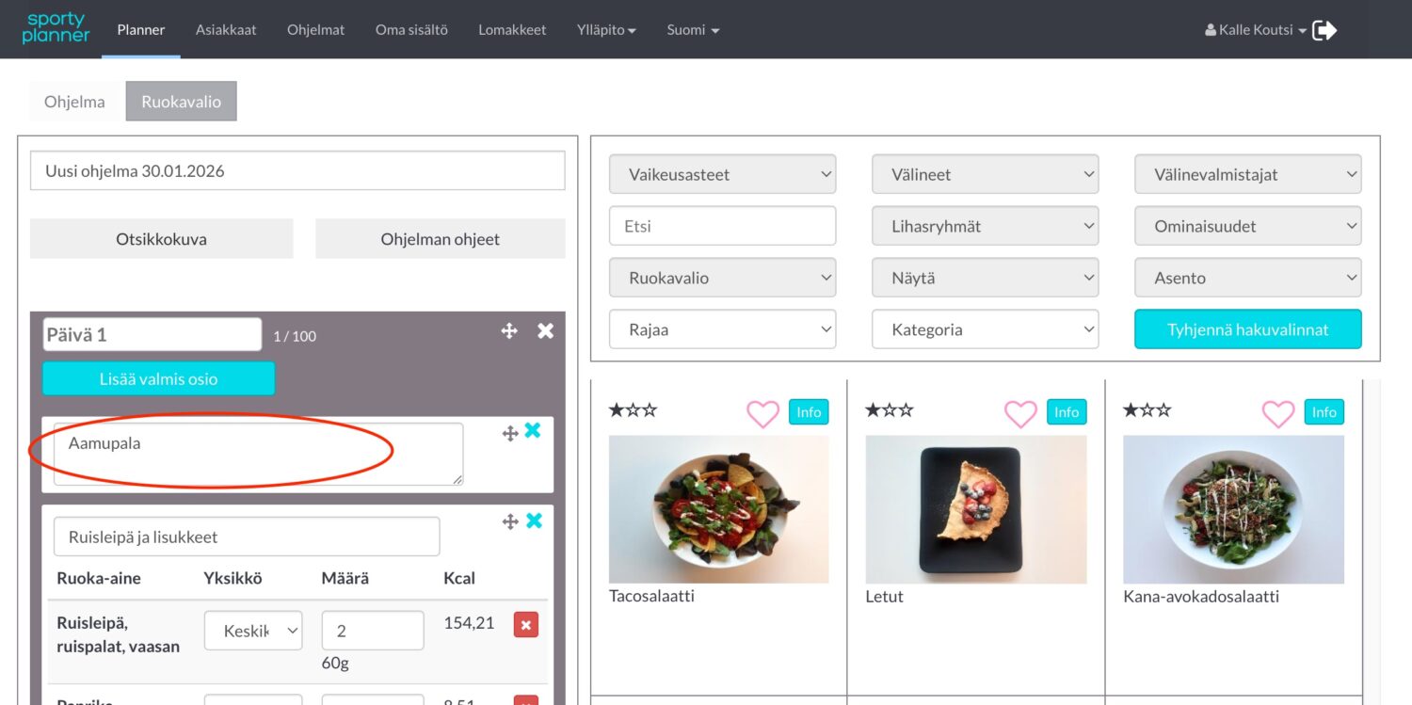This screenshot has height=705, width=1412.
Task: Click the logout icon beside Kalle Koutsi
Action: (1324, 30)
